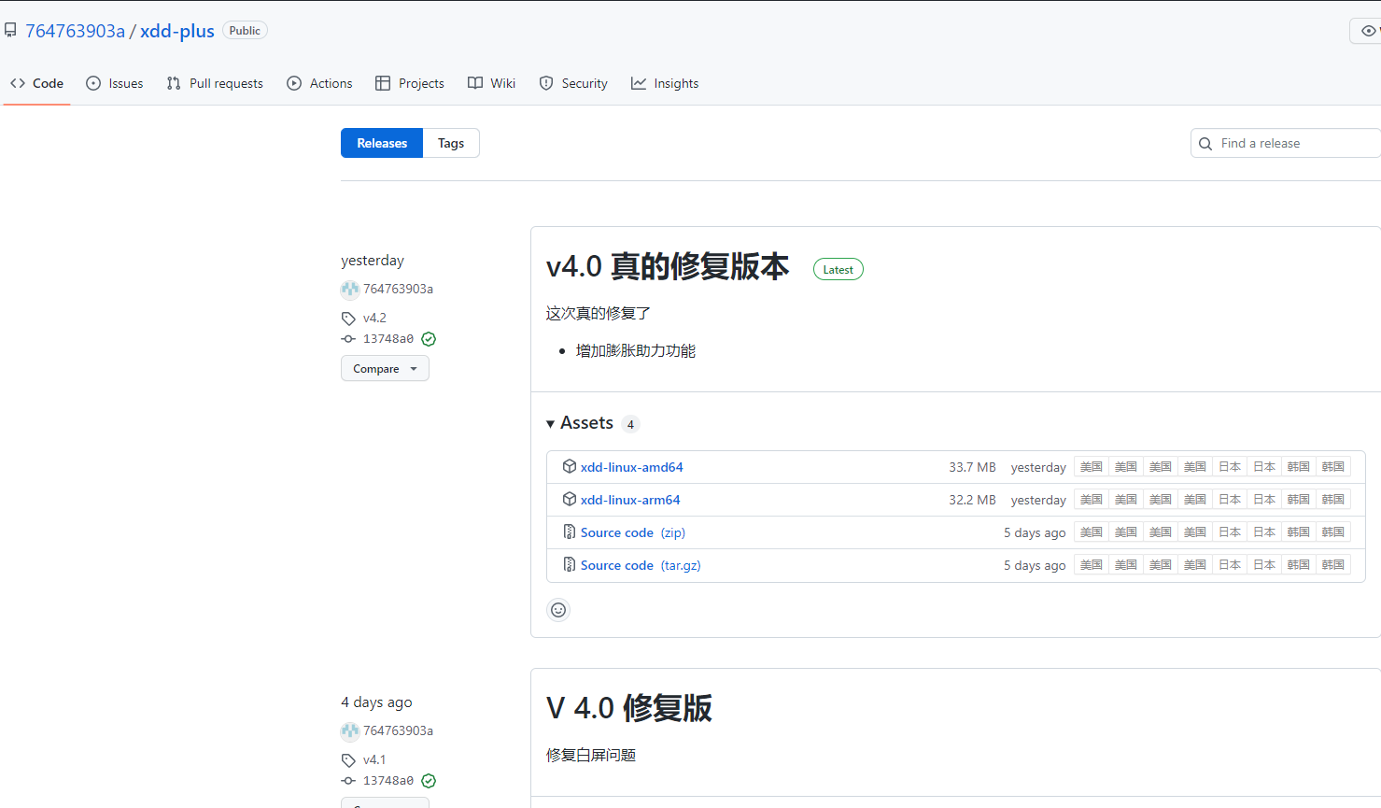
Task: Download the xdd-linux-arm64 asset
Action: [630, 500]
